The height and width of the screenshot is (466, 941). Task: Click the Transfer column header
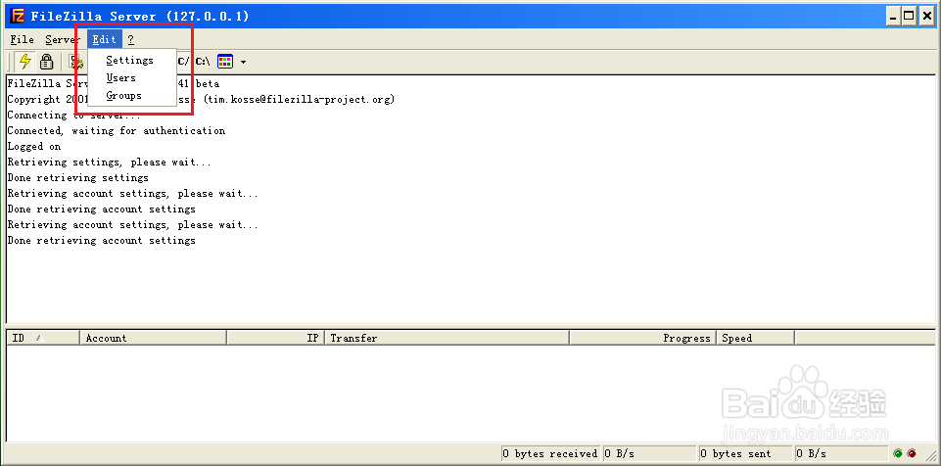point(447,339)
